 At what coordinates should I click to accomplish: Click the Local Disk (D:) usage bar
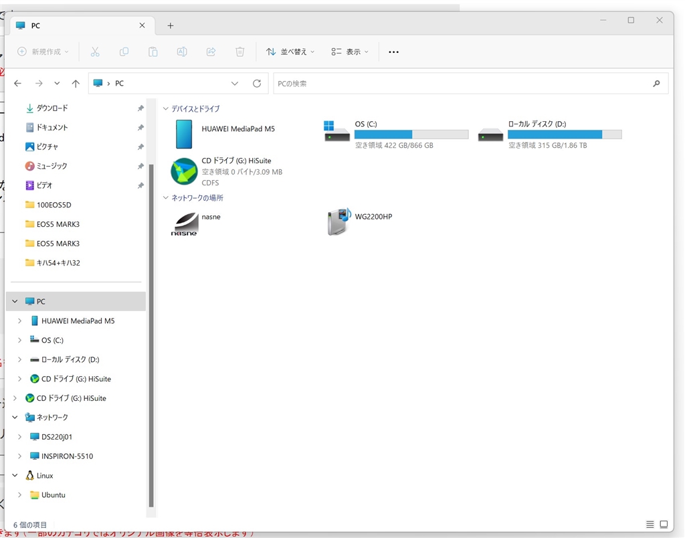point(565,134)
